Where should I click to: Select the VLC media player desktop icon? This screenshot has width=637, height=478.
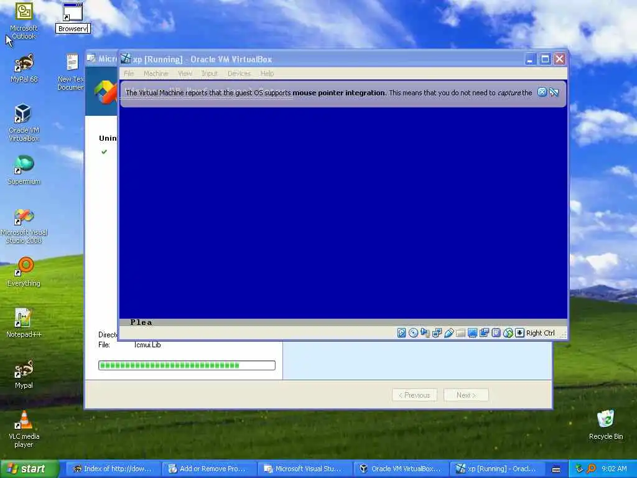click(x=24, y=429)
